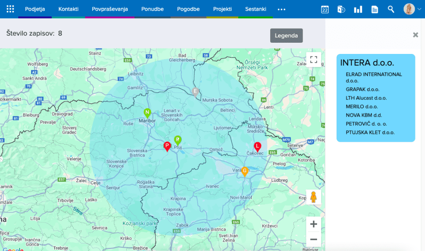Open the apps grid icon top left
This screenshot has width=425, height=251.
click(x=10, y=9)
